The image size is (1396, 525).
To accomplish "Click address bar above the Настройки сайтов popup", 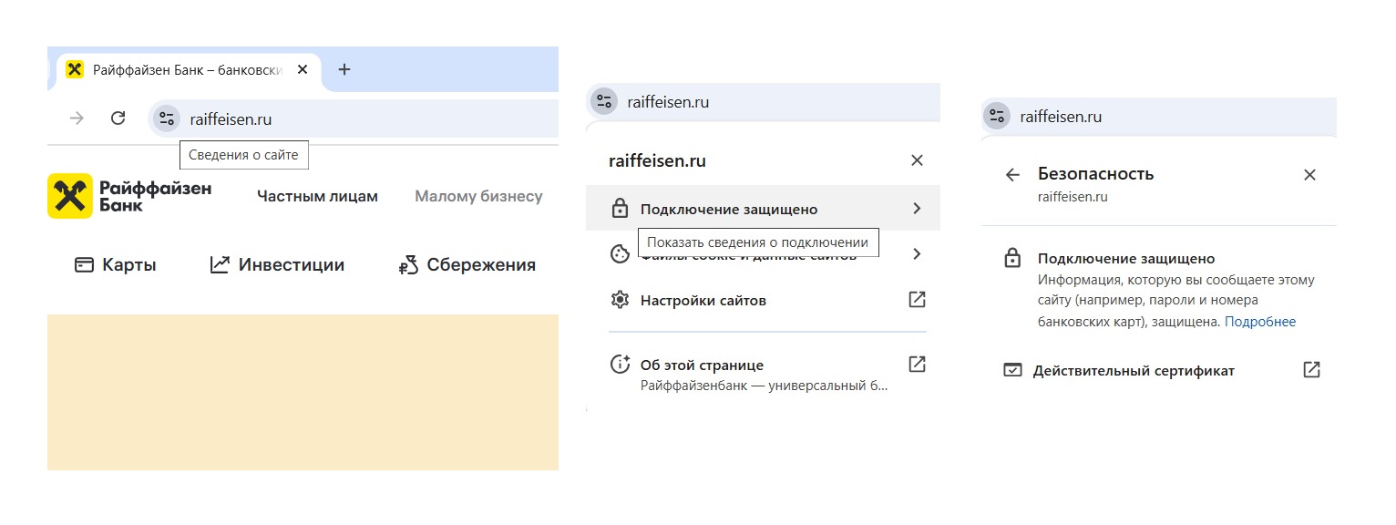I will click(763, 102).
